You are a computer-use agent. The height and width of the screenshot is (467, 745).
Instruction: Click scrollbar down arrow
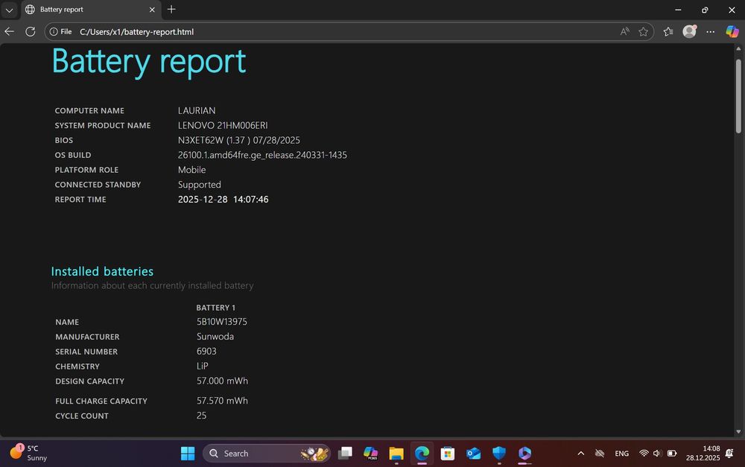point(738,431)
